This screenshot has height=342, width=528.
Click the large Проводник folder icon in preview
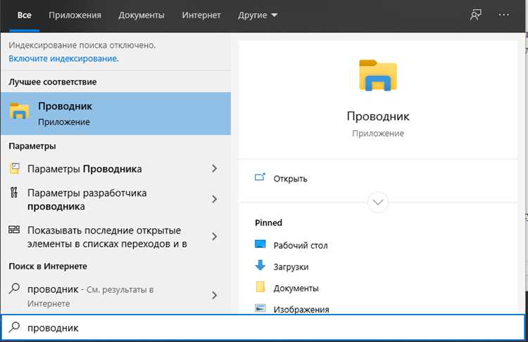click(x=378, y=75)
